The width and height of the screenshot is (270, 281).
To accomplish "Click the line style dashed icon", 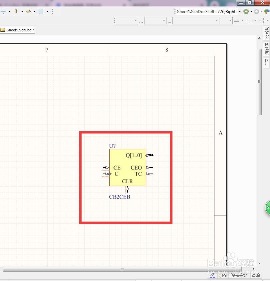I will (x=249, y=21).
